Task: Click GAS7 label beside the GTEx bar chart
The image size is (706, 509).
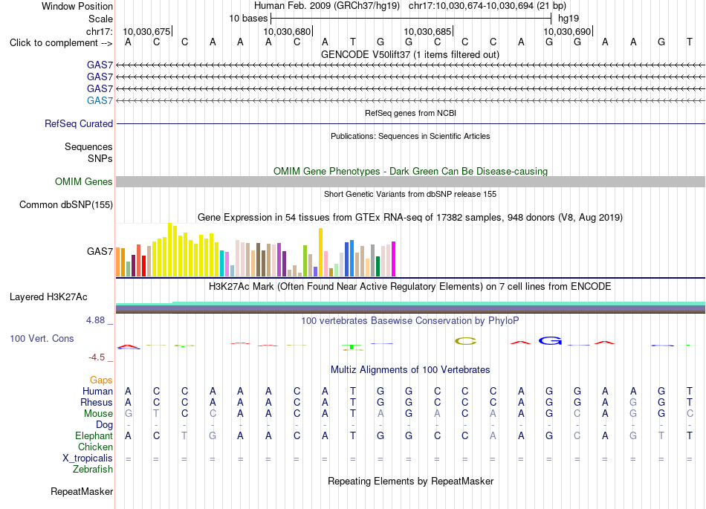Action: pos(100,252)
